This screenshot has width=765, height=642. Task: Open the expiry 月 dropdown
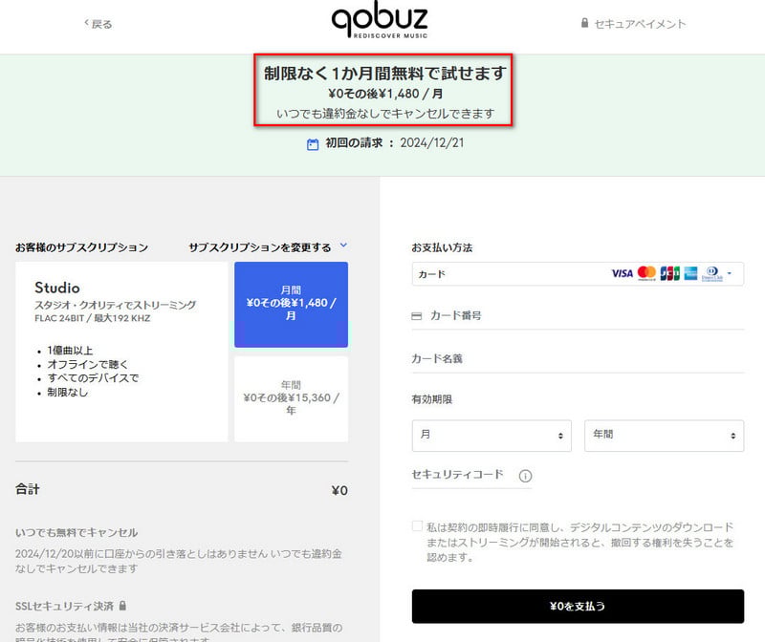click(492, 436)
